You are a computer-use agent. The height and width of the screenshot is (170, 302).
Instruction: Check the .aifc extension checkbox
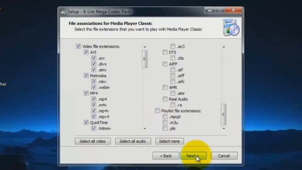coord(173,81)
